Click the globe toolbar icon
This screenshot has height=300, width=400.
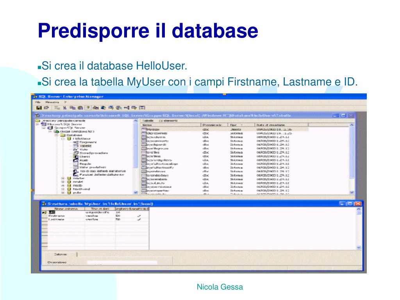[103, 108]
